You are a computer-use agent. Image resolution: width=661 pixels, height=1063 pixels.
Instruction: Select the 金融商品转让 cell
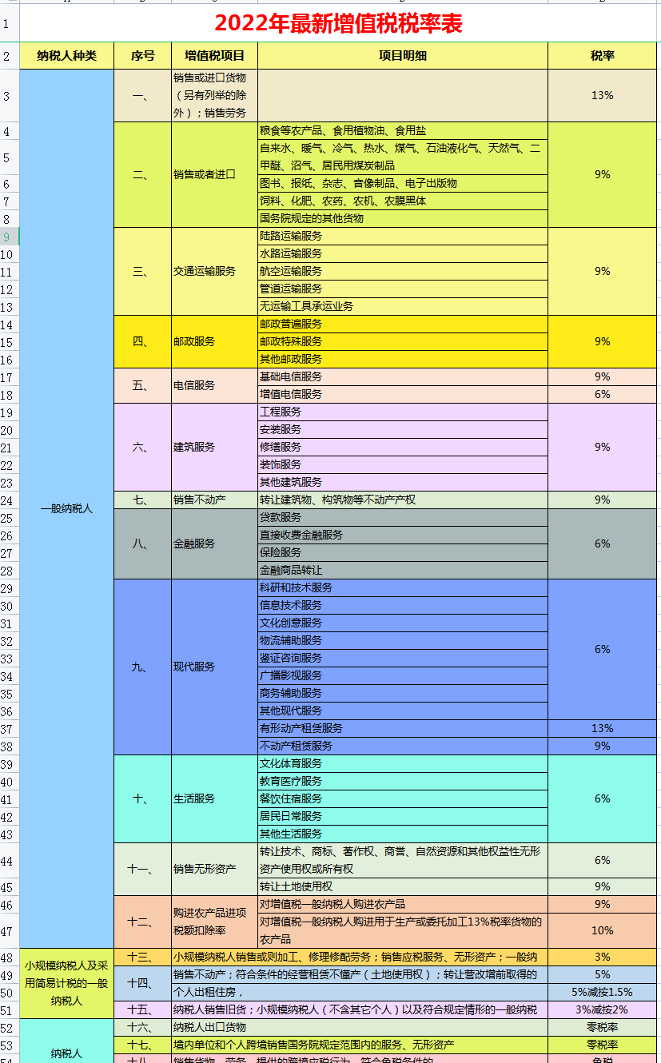[x=402, y=571]
